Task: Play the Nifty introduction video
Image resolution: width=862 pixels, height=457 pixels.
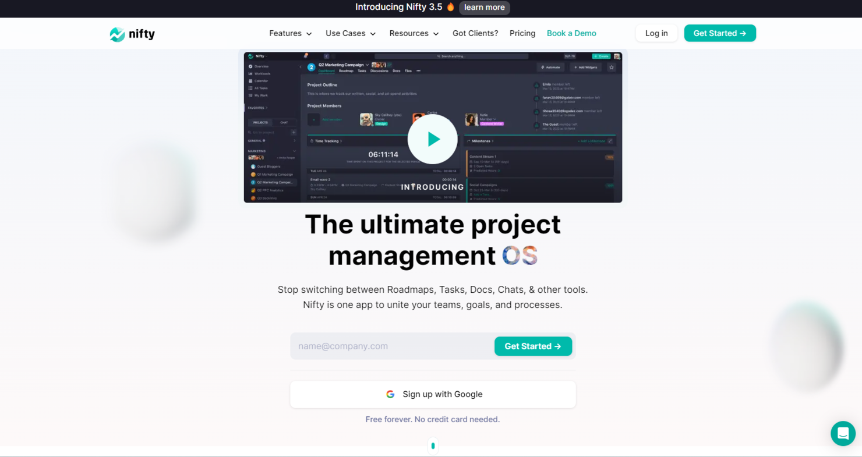Action: [x=432, y=139]
